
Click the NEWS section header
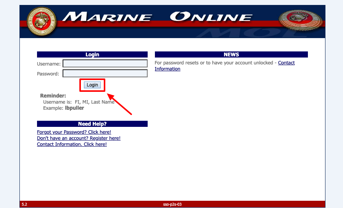[x=231, y=54]
